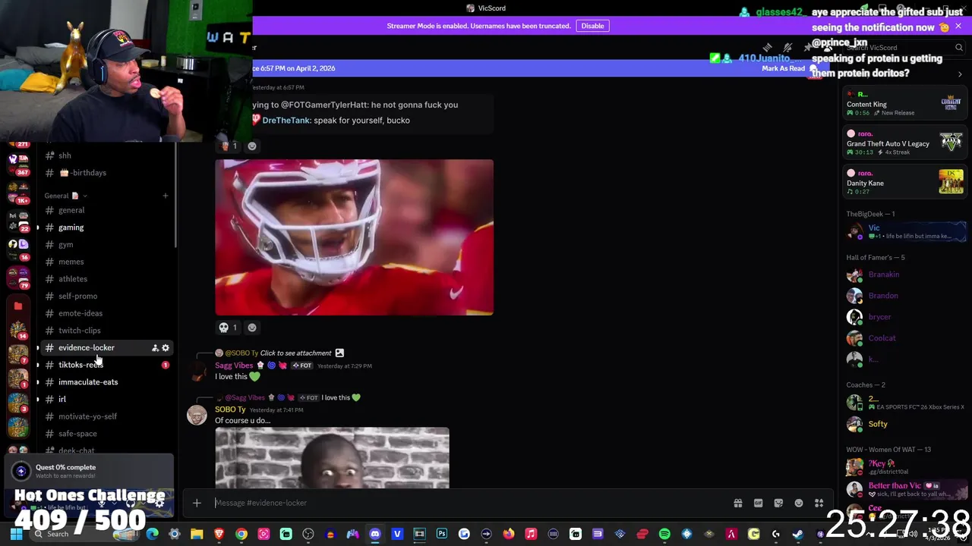Open evidence-locker channel settings gear
The height and width of the screenshot is (546, 972).
166,348
